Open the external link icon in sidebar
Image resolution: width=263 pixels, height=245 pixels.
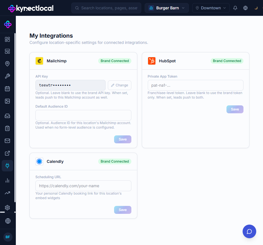7,153
